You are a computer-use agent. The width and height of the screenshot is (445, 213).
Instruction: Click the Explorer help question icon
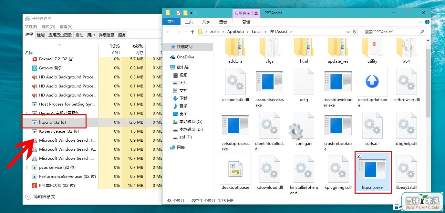[x=427, y=22]
